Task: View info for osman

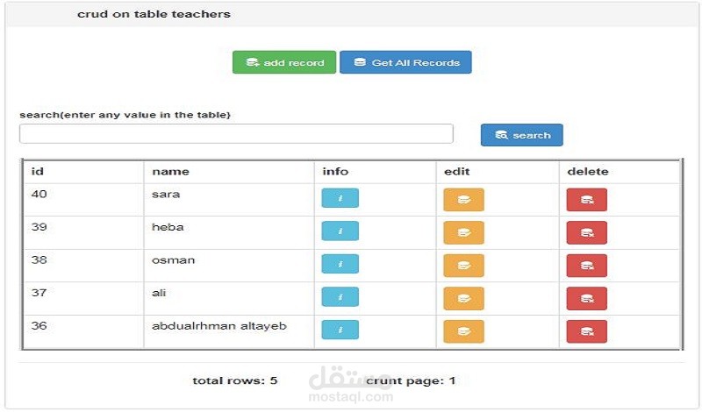Action: click(x=340, y=264)
